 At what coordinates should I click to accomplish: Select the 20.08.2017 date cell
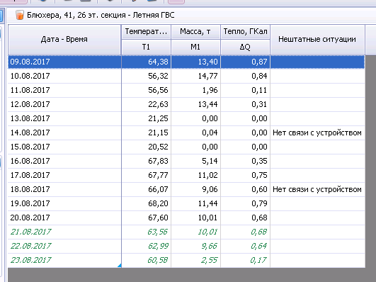pos(64,218)
